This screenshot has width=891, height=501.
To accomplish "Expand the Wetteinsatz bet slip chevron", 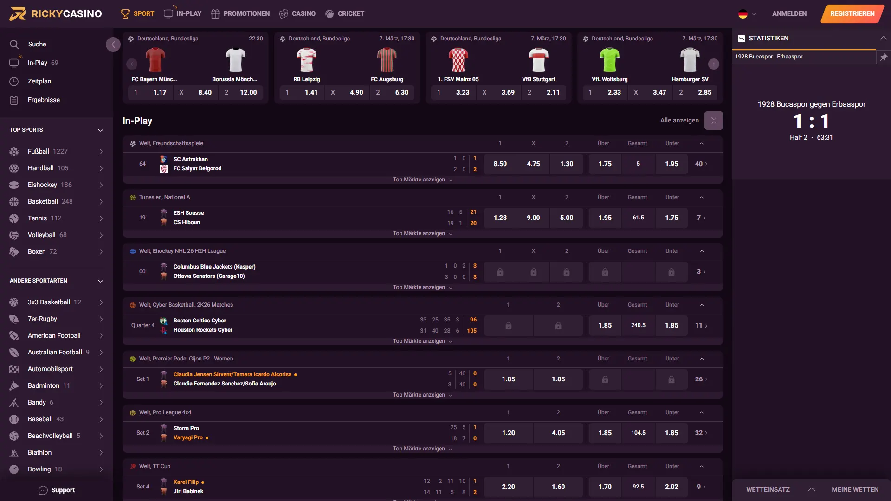I will pos(812,489).
